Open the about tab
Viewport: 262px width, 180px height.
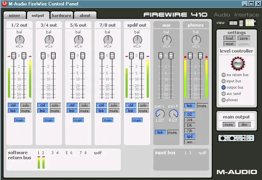85,15
